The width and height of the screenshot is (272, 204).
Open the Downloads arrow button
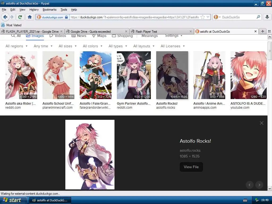267,17
